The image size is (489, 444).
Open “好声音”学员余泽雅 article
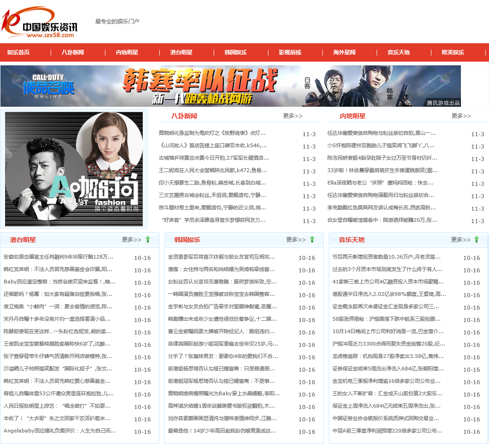pyautogui.click(x=213, y=220)
